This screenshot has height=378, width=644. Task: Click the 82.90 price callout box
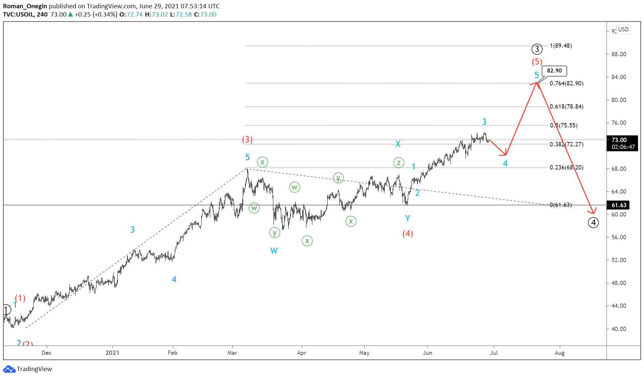tap(554, 71)
